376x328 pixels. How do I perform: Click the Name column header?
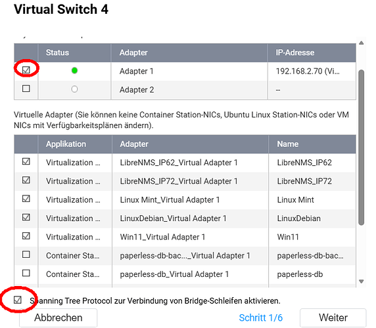[x=312, y=144]
